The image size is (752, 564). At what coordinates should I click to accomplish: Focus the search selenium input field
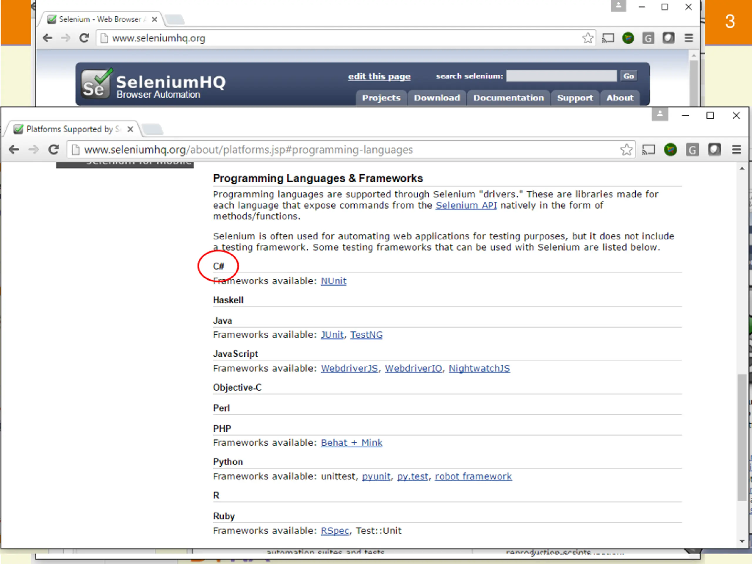(561, 76)
